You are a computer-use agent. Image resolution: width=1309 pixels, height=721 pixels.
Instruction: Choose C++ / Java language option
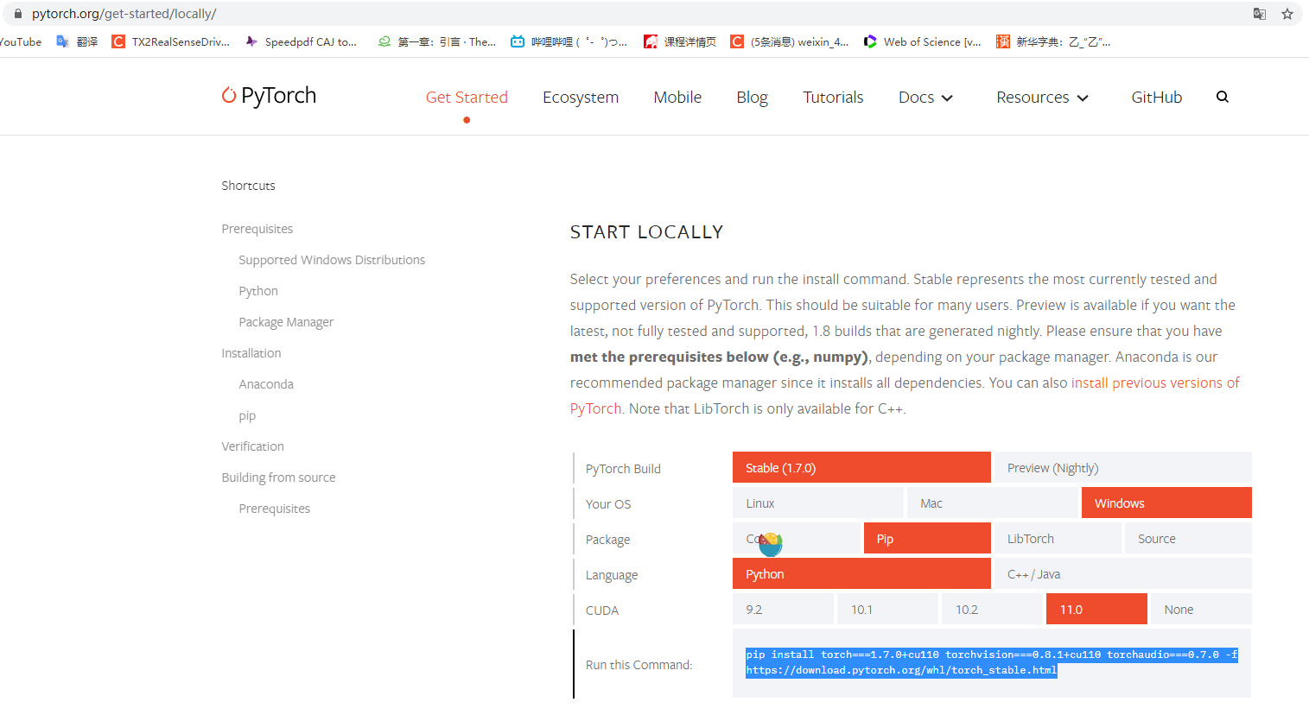1122,573
